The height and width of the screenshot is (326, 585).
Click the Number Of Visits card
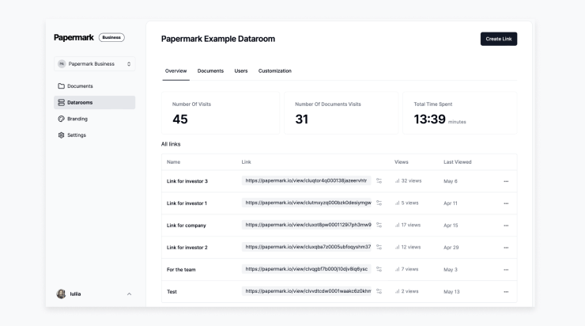click(221, 113)
